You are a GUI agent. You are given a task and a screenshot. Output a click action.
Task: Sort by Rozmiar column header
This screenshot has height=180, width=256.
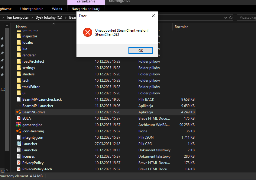181,27
